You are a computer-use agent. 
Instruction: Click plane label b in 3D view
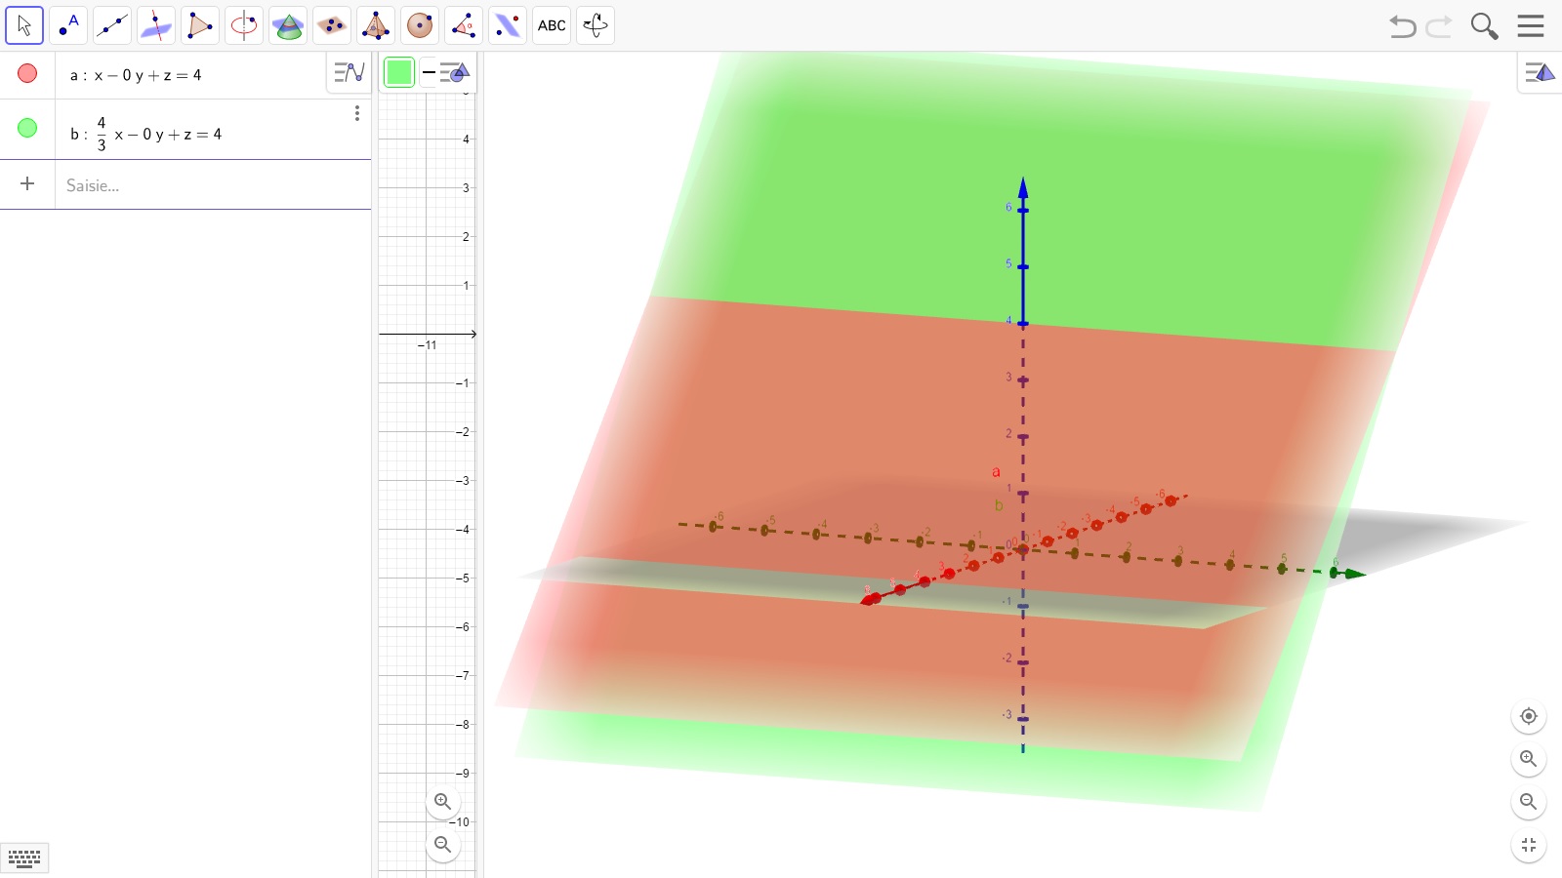999,505
